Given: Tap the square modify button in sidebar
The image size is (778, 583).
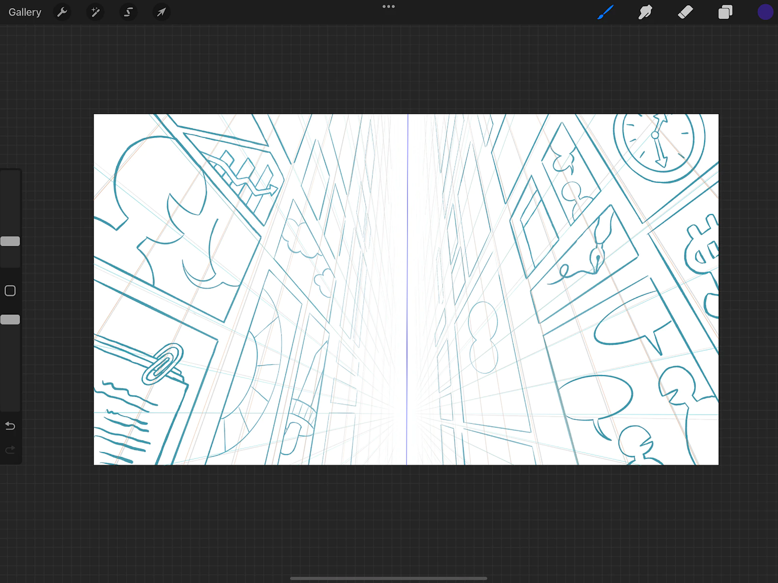Looking at the screenshot, I should [x=10, y=291].
